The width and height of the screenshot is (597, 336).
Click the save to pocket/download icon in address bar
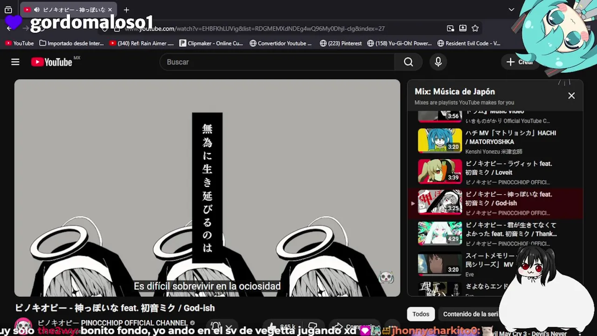click(x=463, y=28)
